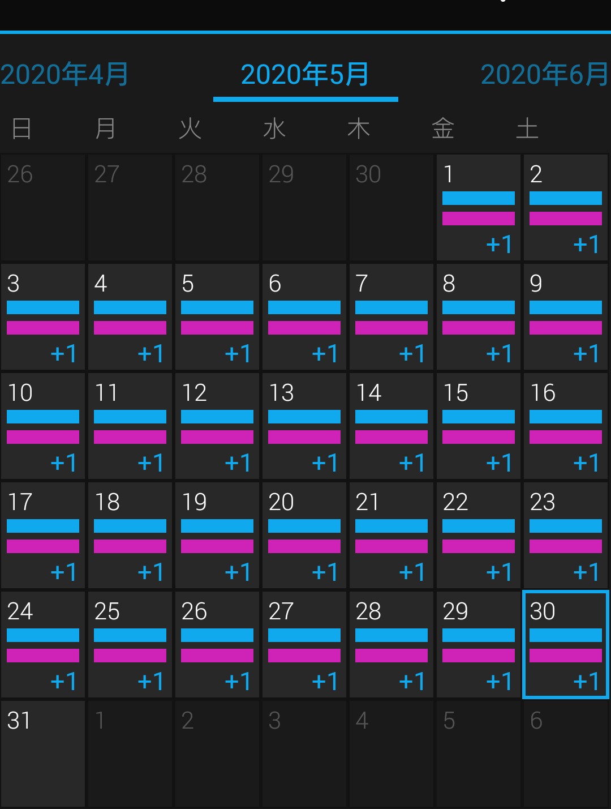This screenshot has width=611, height=809.
Task: Expand the +1 events on May 7
Action: [x=412, y=353]
